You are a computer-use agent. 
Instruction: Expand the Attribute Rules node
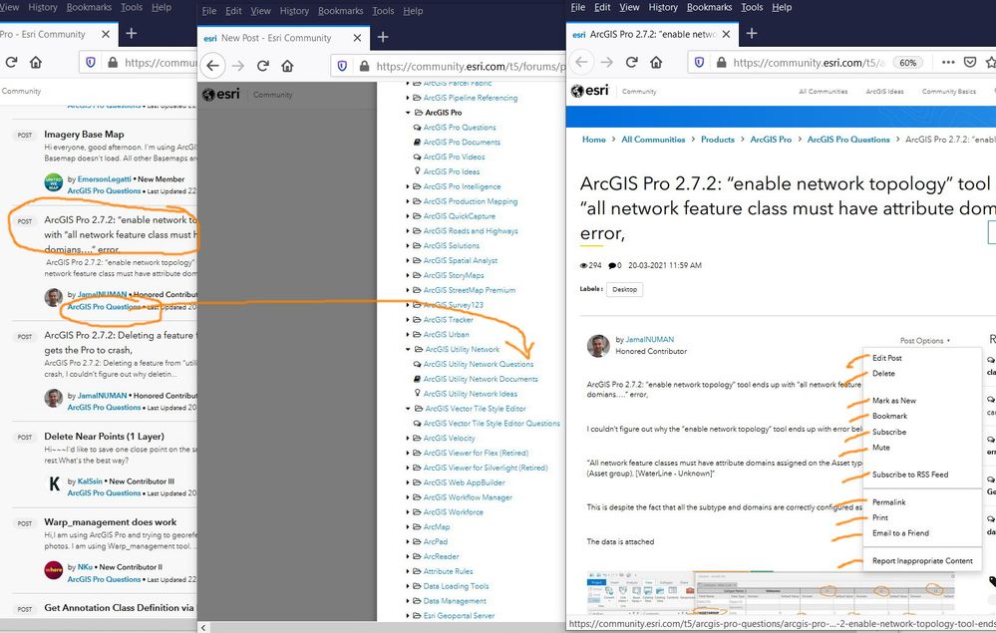point(408,571)
